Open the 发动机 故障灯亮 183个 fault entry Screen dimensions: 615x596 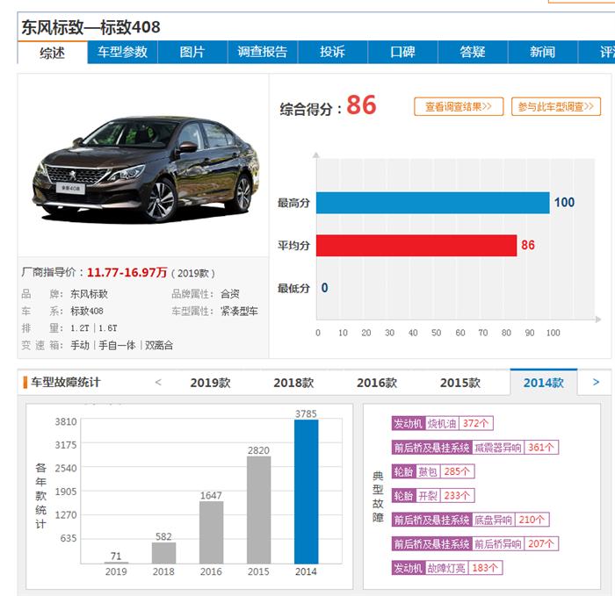click(446, 568)
